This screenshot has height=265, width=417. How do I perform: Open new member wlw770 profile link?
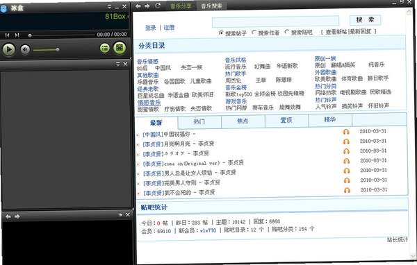[x=208, y=230]
